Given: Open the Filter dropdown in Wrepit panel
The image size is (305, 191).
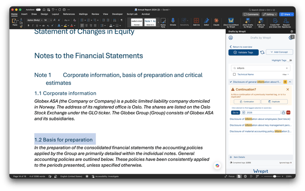Looking at the screenshot, I should 285,75.
